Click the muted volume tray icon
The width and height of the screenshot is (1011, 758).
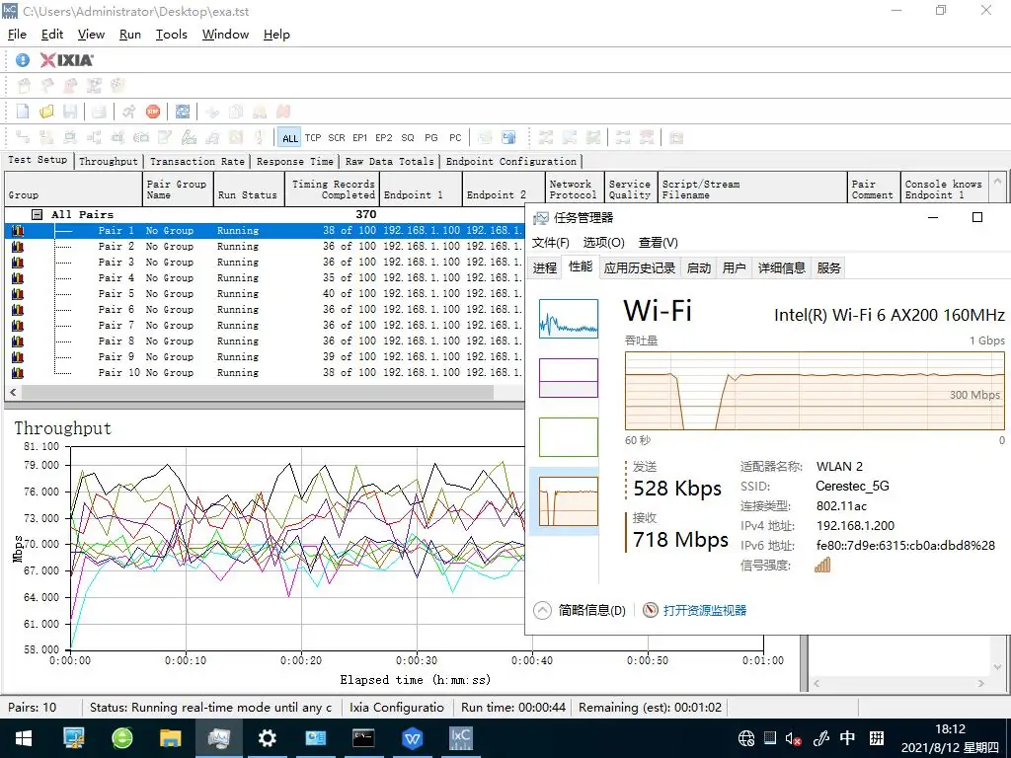pyautogui.click(x=793, y=738)
